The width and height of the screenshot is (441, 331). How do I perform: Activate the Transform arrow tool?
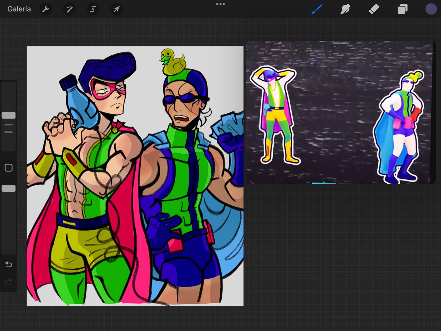coord(116,9)
